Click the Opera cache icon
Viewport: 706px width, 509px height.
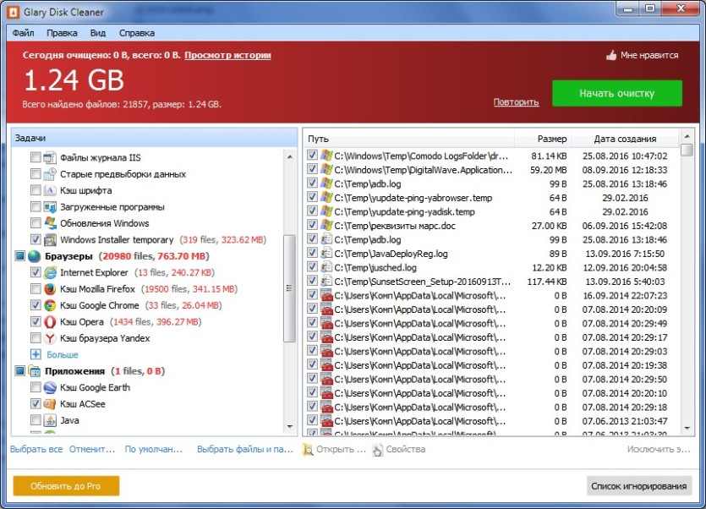pyautogui.click(x=50, y=321)
